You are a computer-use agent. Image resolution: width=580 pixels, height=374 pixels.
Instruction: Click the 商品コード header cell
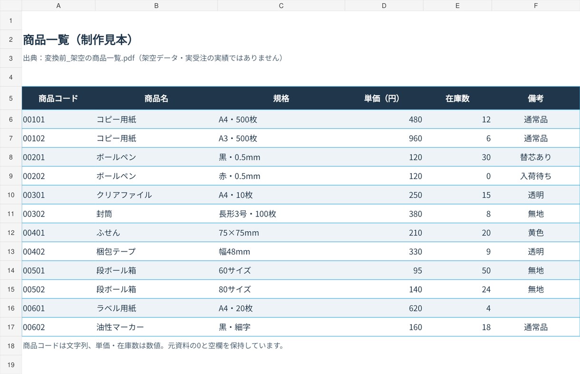point(58,98)
